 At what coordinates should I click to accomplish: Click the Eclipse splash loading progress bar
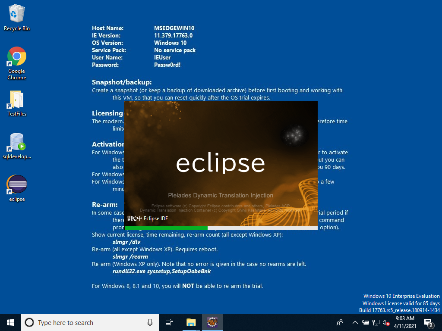tap(221, 228)
